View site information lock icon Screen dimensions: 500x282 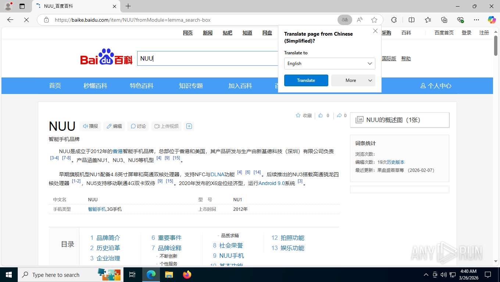(46, 20)
